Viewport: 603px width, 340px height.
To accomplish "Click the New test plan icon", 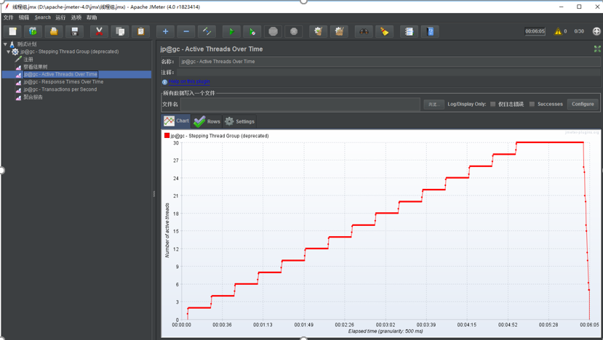I will [x=12, y=31].
